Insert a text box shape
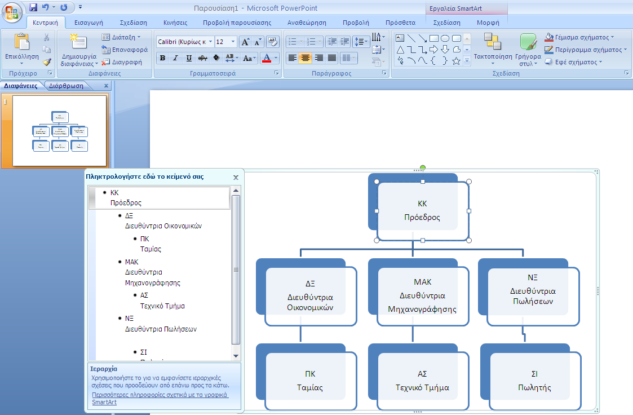This screenshot has width=633, height=415. click(400, 38)
